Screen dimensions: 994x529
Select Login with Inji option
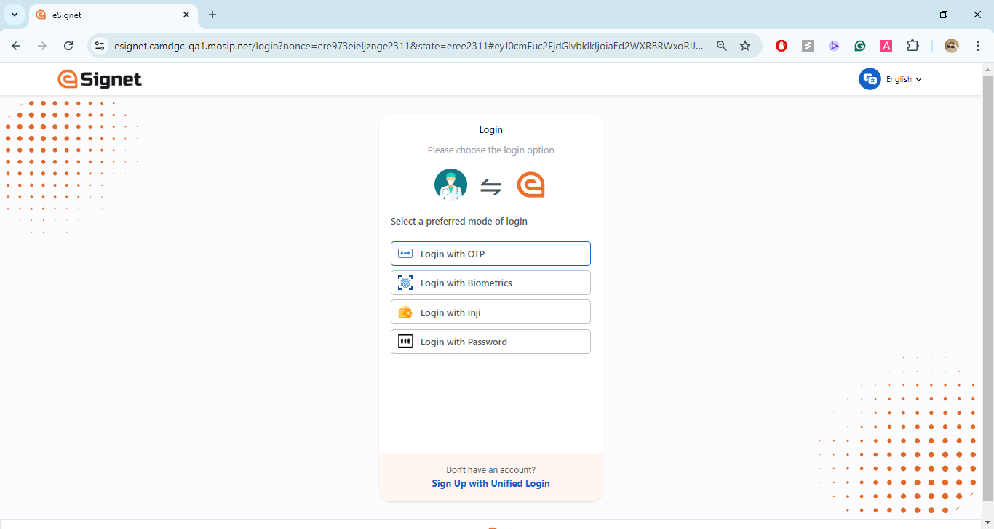point(490,312)
